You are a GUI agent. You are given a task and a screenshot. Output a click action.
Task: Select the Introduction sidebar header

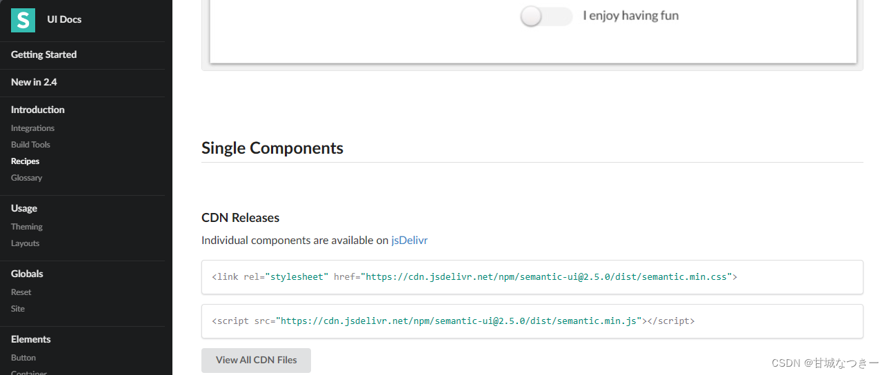38,110
